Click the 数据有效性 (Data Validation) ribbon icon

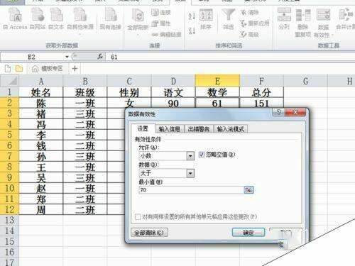[x=323, y=15]
